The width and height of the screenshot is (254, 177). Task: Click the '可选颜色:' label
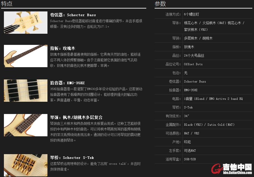[173, 133]
